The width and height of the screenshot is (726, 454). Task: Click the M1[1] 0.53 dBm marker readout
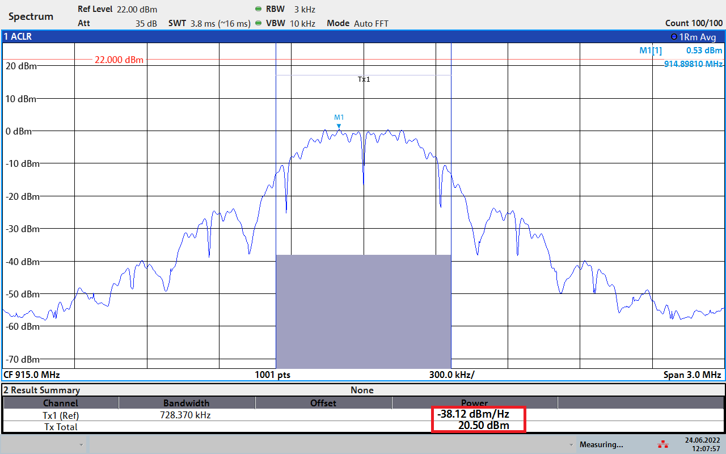[x=681, y=51]
